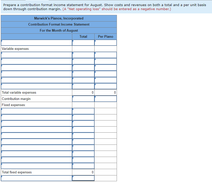Click the 'Per Piano' column header

click(x=105, y=36)
